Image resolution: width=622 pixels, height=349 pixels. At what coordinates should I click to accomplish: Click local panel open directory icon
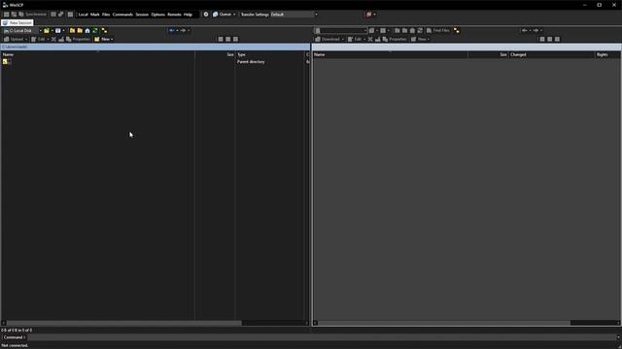pos(47,30)
